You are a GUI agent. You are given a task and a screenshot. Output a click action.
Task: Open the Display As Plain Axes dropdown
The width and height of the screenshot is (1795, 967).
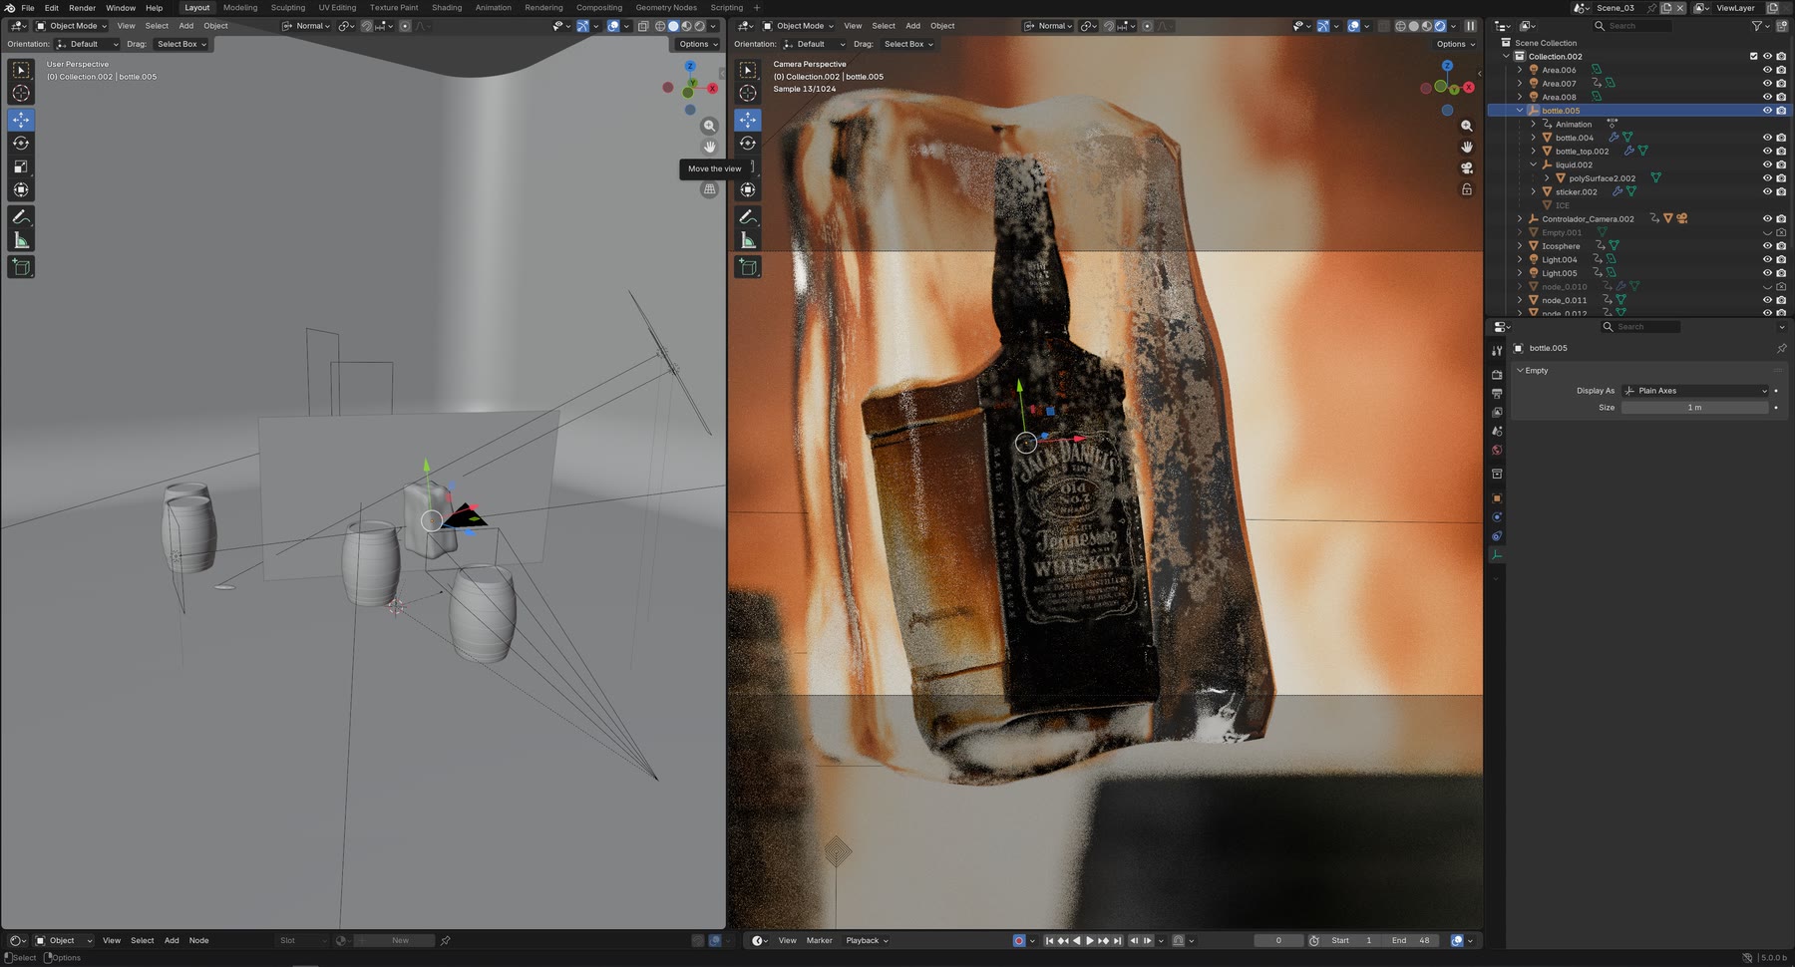pos(1695,391)
